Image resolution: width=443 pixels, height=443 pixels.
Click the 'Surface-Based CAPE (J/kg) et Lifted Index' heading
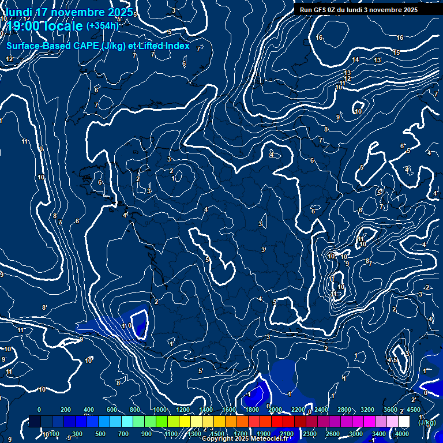98,46
